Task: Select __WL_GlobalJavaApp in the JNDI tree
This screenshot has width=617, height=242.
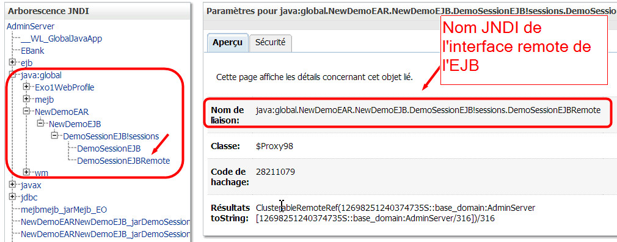Action: tap(61, 38)
